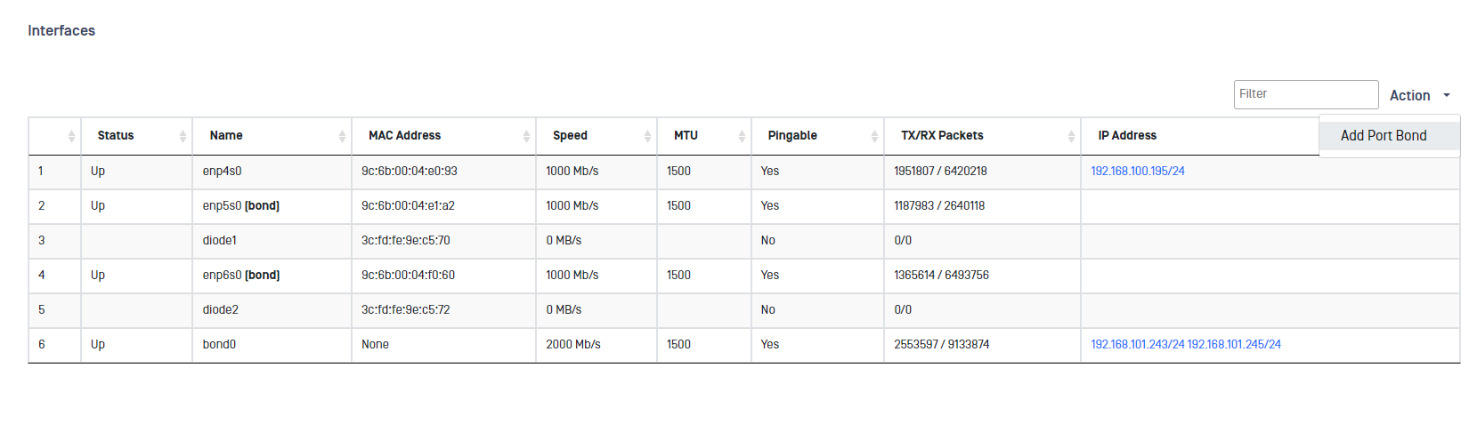The width and height of the screenshot is (1469, 424).
Task: Sort by MAC Address column arrows
Action: coord(526,136)
